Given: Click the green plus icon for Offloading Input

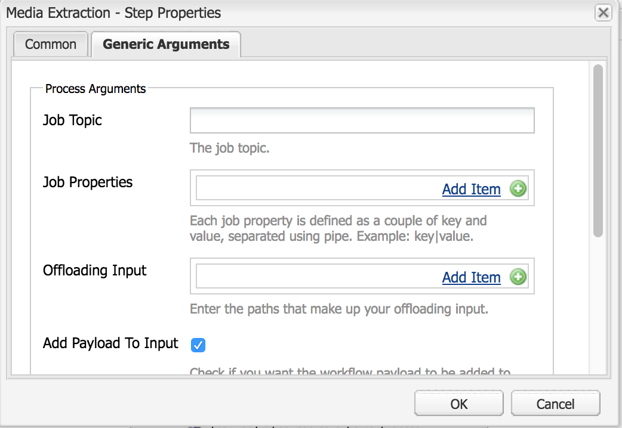Looking at the screenshot, I should point(518,277).
